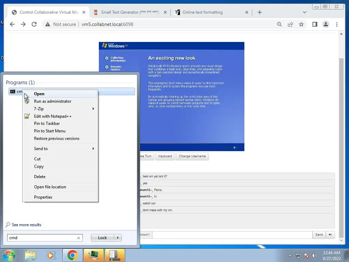Click the address bar URL

coord(107,24)
